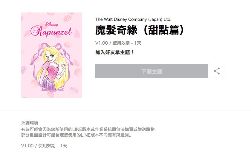The height and width of the screenshot is (156, 251).
Task: Click the horizontal divider above 系統環境
Action: [125, 110]
